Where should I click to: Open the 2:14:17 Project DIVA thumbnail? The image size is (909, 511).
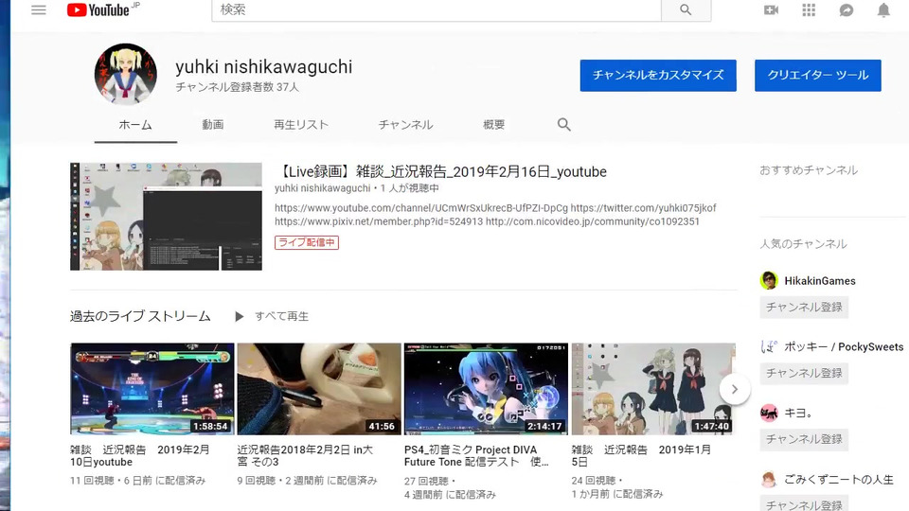[486, 389]
